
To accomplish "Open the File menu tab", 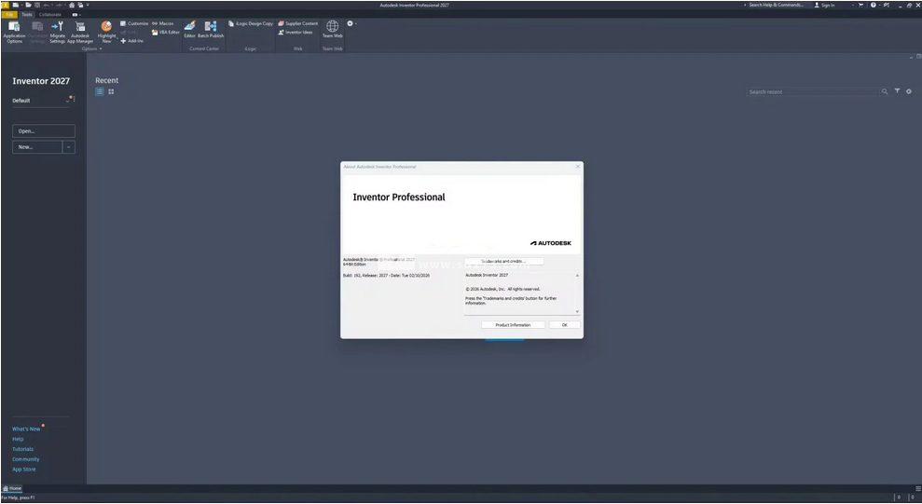I will click(10, 14).
